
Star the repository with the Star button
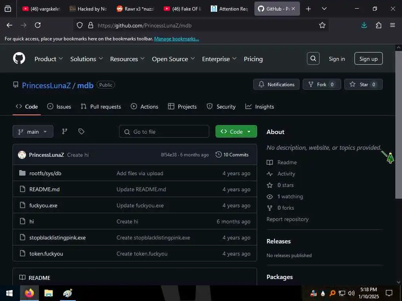coord(363,85)
